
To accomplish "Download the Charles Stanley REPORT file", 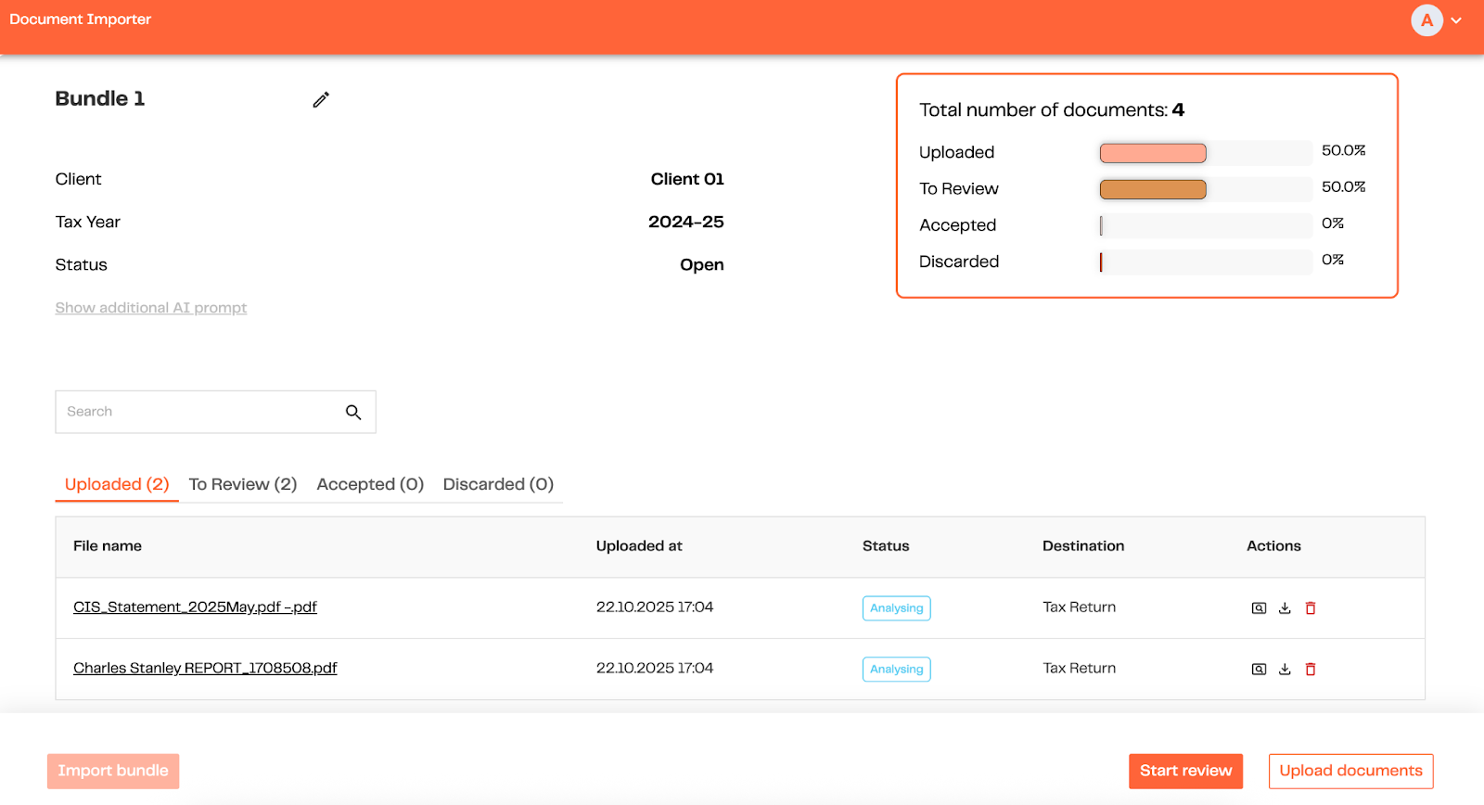I will [x=1285, y=669].
